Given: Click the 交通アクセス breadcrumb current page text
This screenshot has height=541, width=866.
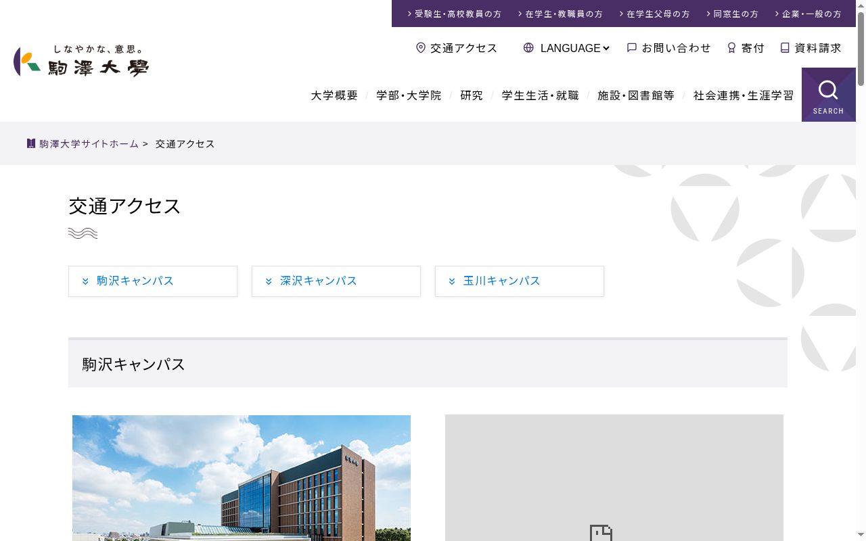Looking at the screenshot, I should pyautogui.click(x=185, y=144).
